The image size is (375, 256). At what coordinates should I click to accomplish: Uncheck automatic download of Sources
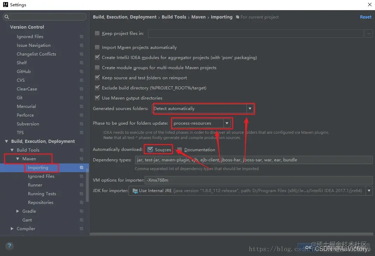tap(150, 149)
